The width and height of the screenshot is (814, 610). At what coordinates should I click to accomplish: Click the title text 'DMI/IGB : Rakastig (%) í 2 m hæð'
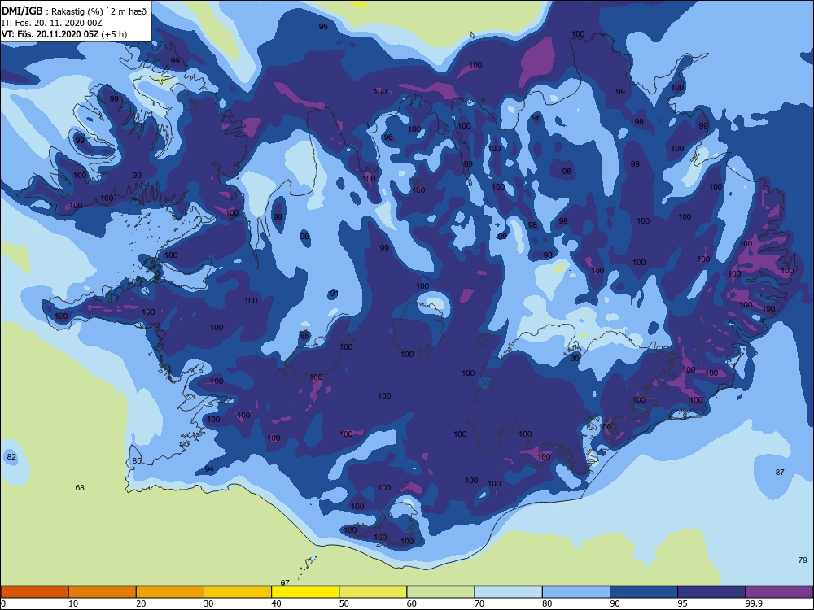click(74, 11)
